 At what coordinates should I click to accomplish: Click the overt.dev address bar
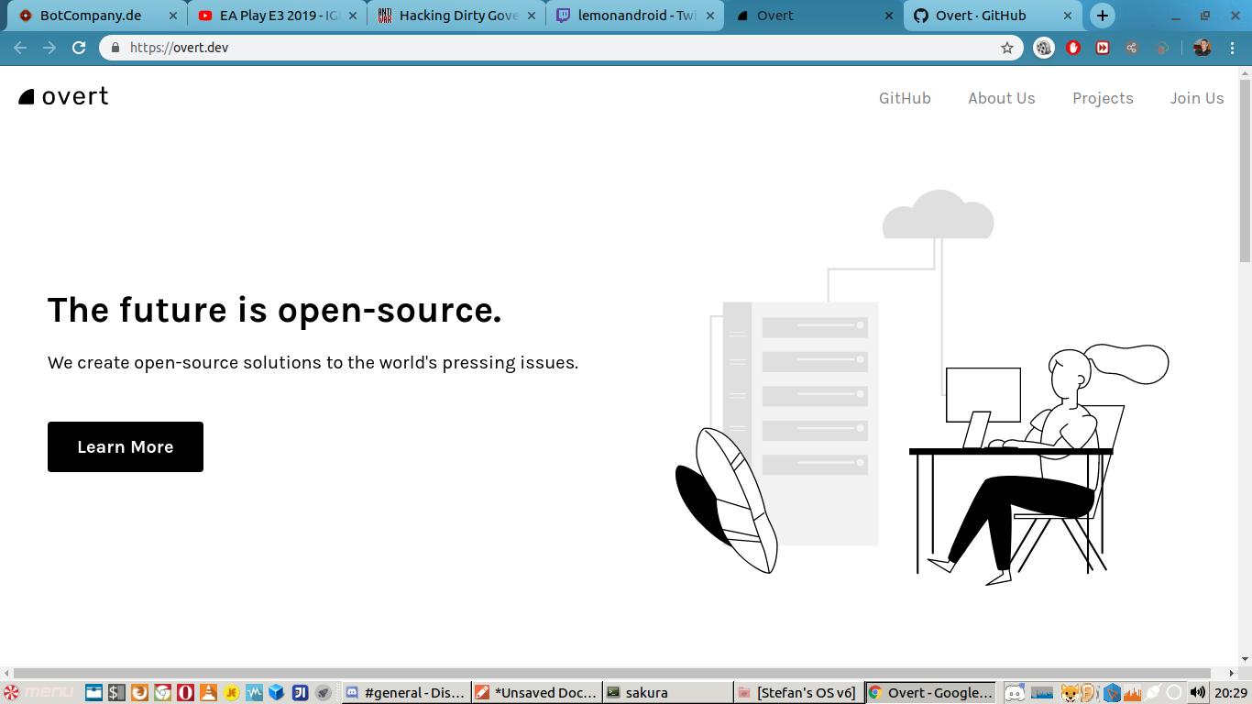pyautogui.click(x=550, y=48)
